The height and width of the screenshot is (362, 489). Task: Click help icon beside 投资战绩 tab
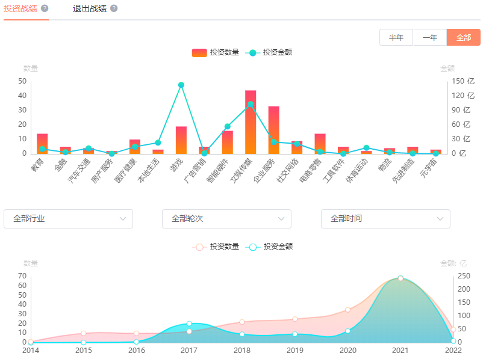coord(45,9)
